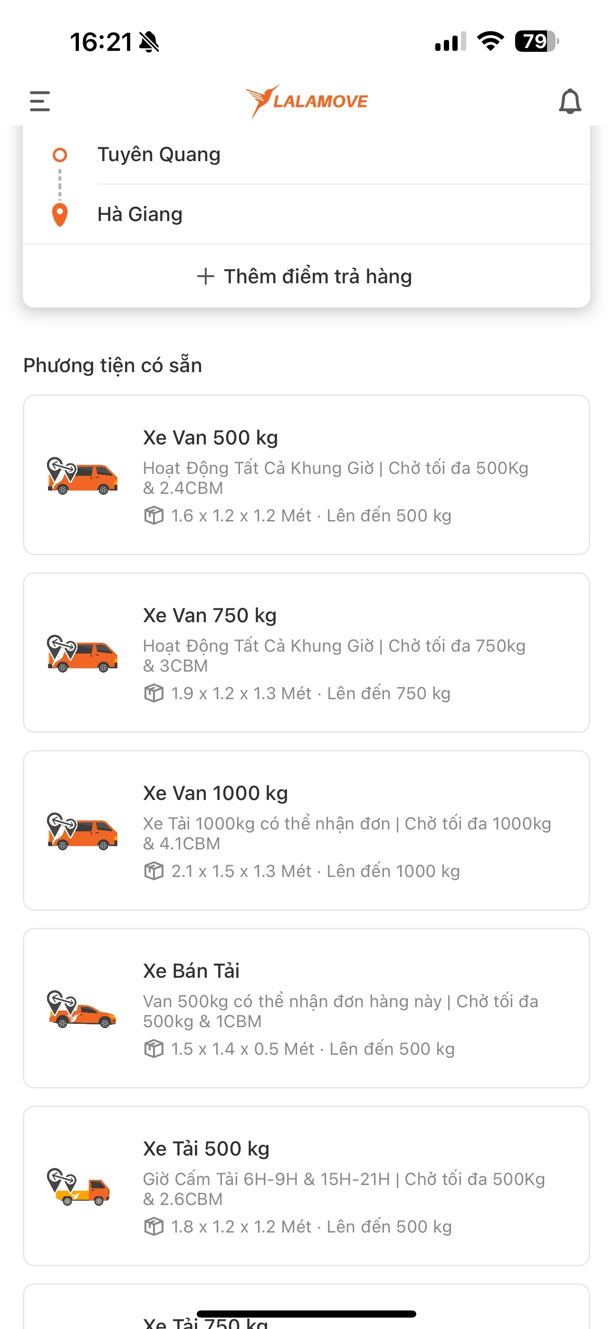Open notifications bell icon
The height and width of the screenshot is (1329, 613).
coord(570,101)
